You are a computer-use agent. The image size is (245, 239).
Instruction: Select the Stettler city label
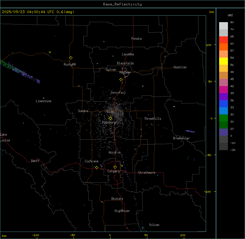tap(180, 67)
